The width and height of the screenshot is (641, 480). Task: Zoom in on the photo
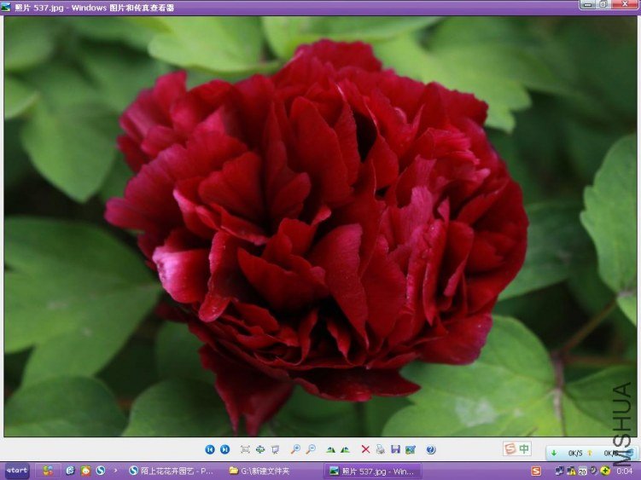pos(295,449)
